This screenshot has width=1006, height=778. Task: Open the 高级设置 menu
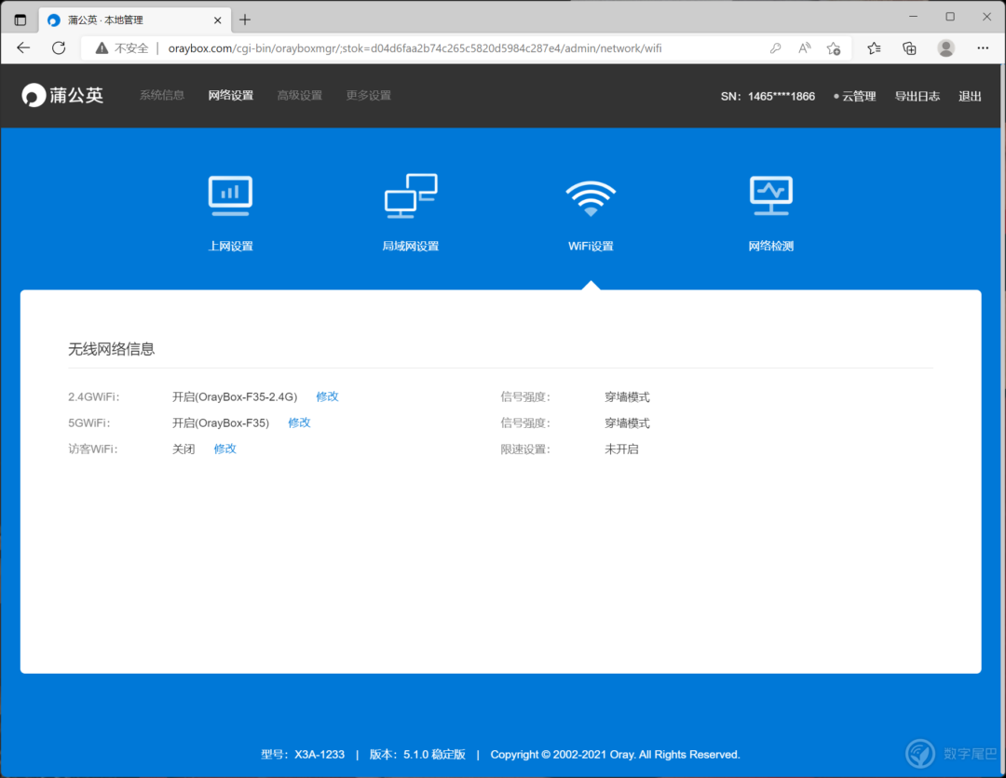point(300,96)
